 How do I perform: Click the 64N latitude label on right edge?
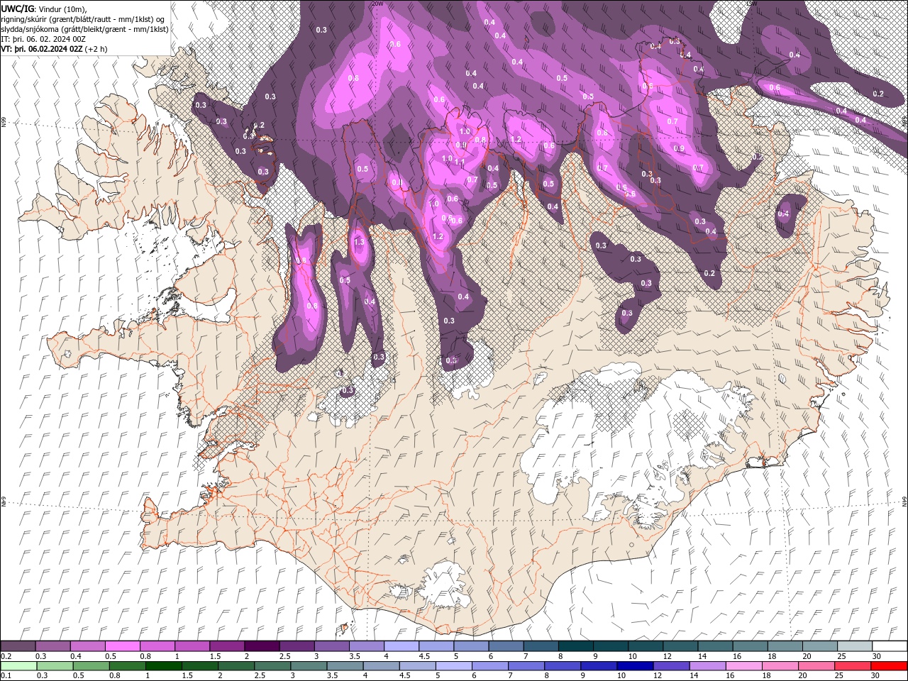pos(904,501)
